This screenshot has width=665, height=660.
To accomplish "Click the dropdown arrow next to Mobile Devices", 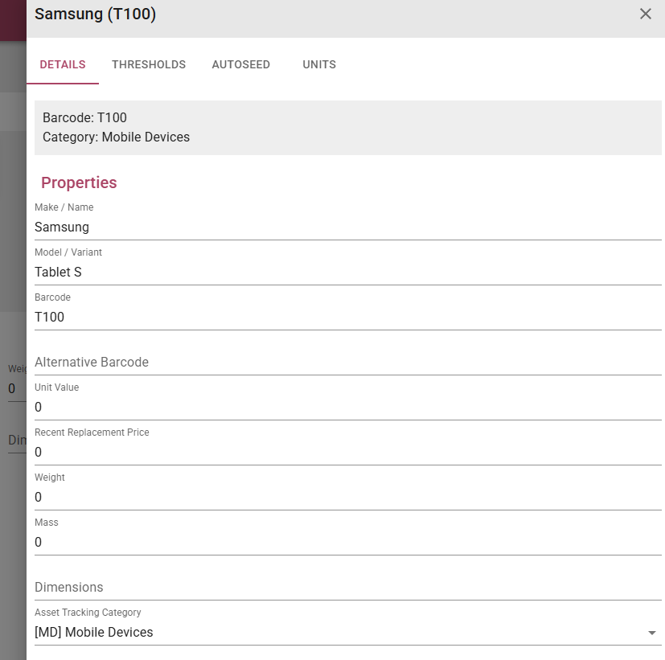I will (652, 633).
